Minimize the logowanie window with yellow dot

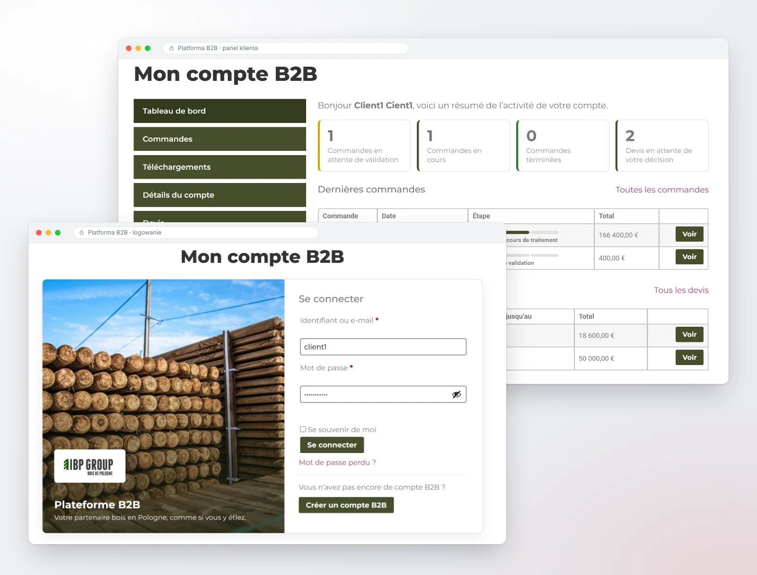coord(48,233)
